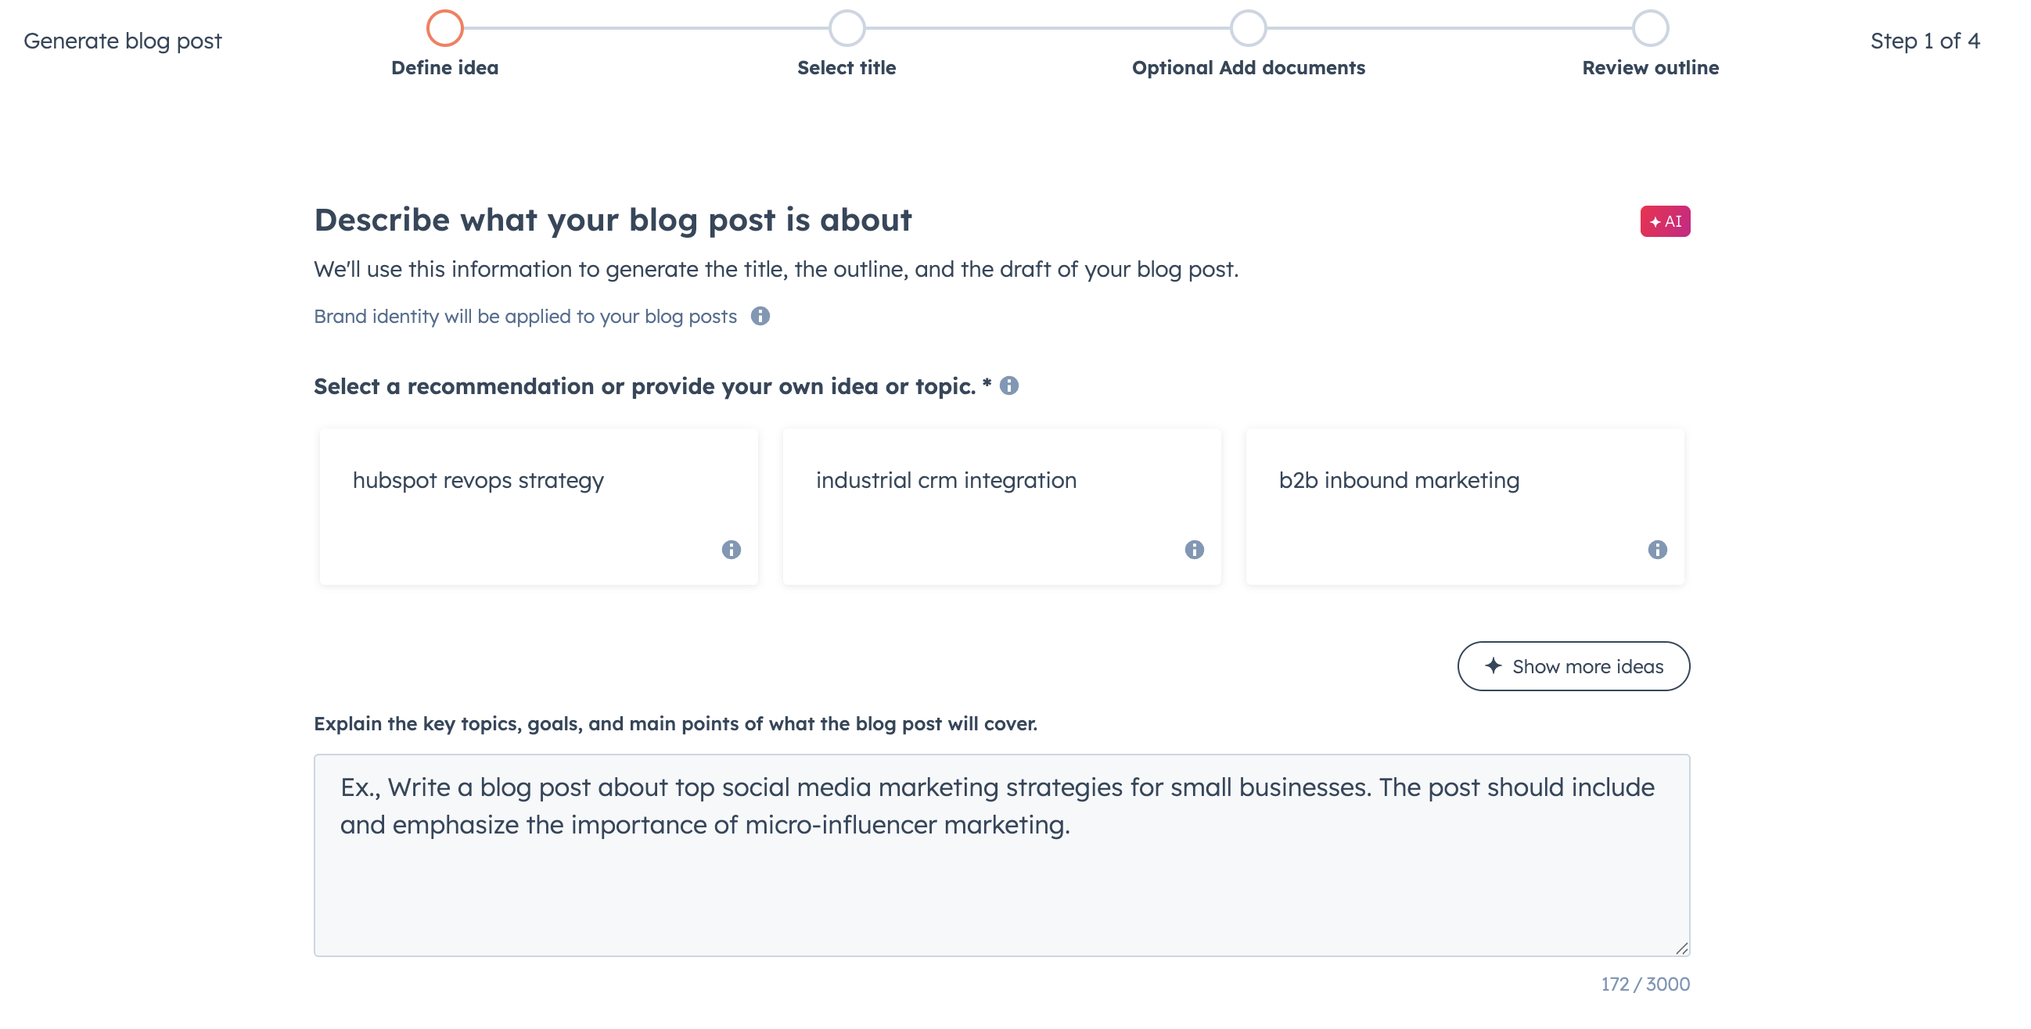Open the AI assistant badge
2031x1029 pixels.
(x=1664, y=221)
